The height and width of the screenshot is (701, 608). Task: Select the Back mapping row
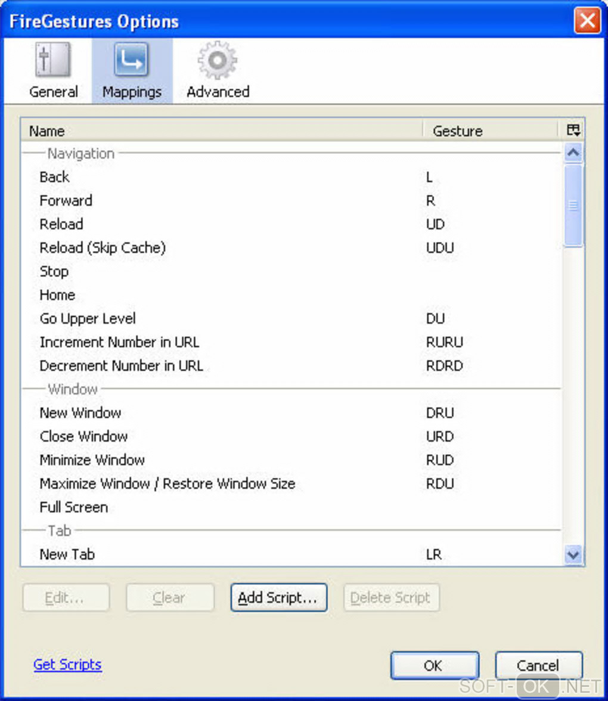tap(291, 177)
